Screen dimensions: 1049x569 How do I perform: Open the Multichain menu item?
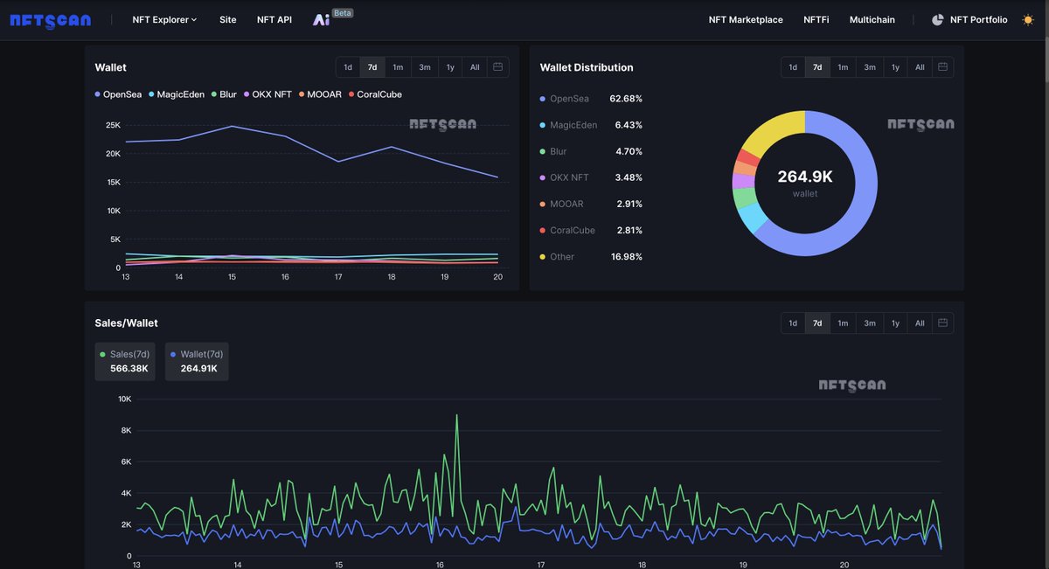coord(872,19)
